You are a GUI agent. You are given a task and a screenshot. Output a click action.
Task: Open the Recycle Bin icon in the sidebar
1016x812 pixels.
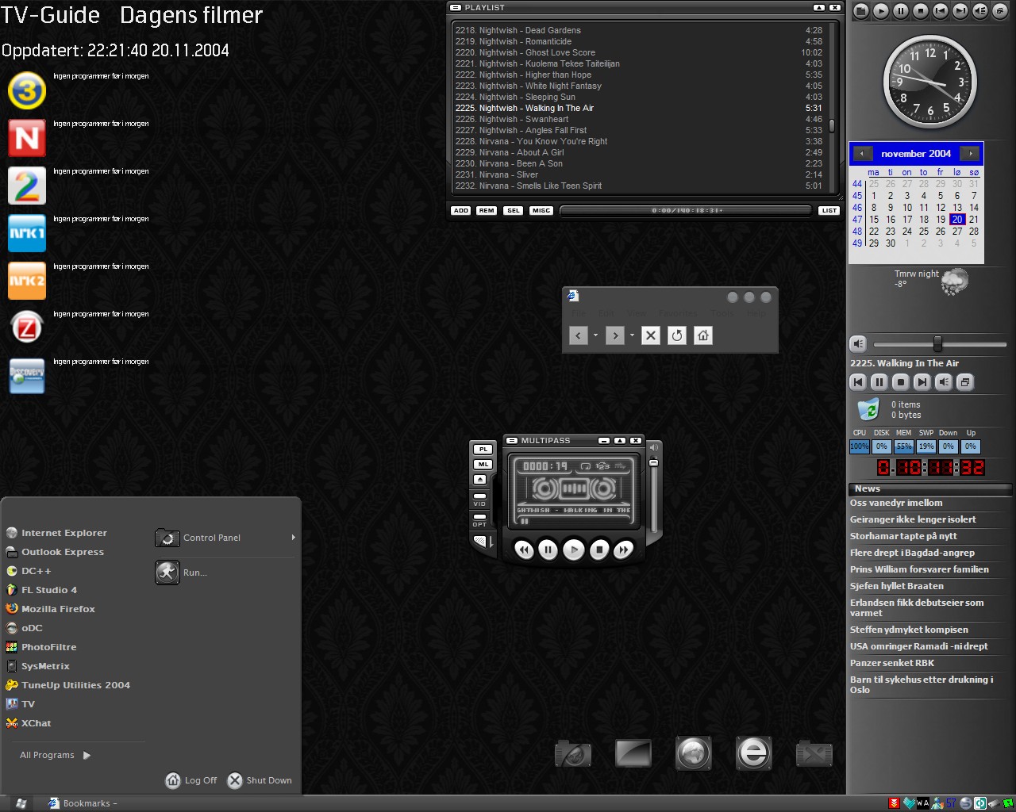[x=869, y=409]
